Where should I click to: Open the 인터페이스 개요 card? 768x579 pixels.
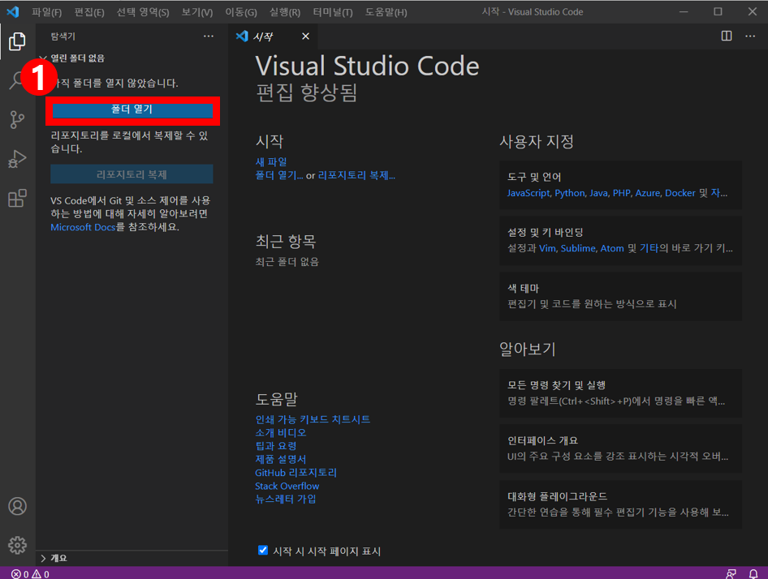(x=620, y=448)
